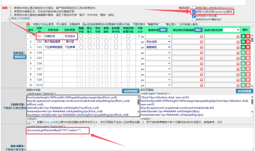This screenshot has width=255, height=151.
Task: Tick the hidden field checkbox for CS1
Action: [81, 36]
